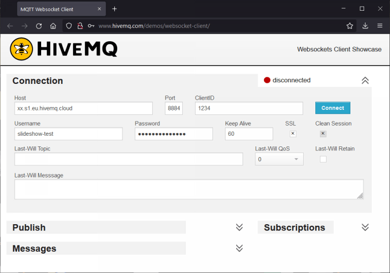Select the MQTT Websocket Client tab
The height and width of the screenshot is (273, 390).
click(x=56, y=9)
